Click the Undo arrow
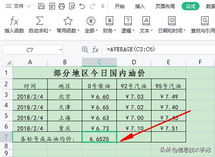215x157 pixels. [82, 6]
